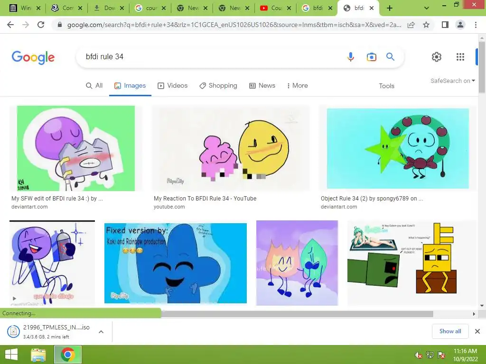Go to the Google logo homepage
The image size is (486, 364).
tap(33, 57)
